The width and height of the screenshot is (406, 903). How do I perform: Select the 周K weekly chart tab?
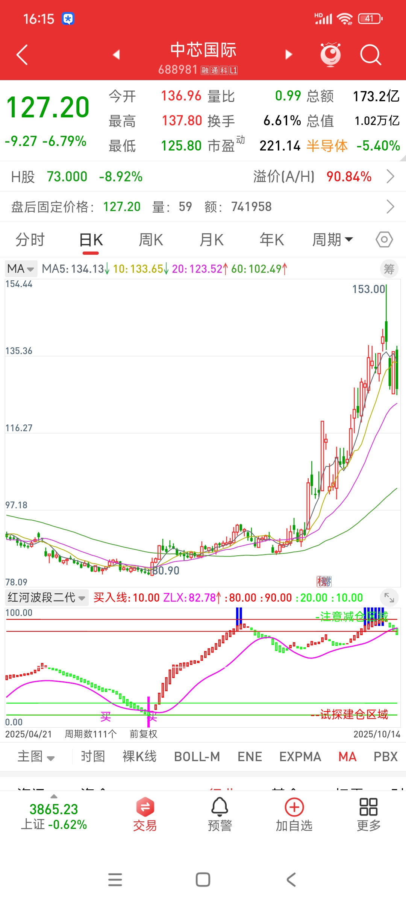[151, 240]
